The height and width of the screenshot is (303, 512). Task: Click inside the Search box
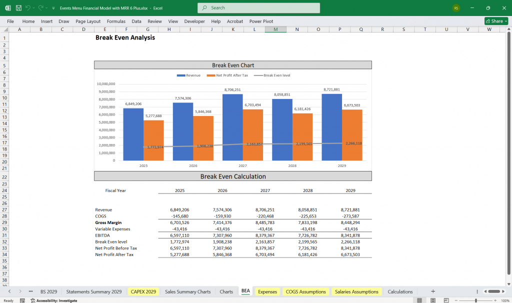(258, 8)
